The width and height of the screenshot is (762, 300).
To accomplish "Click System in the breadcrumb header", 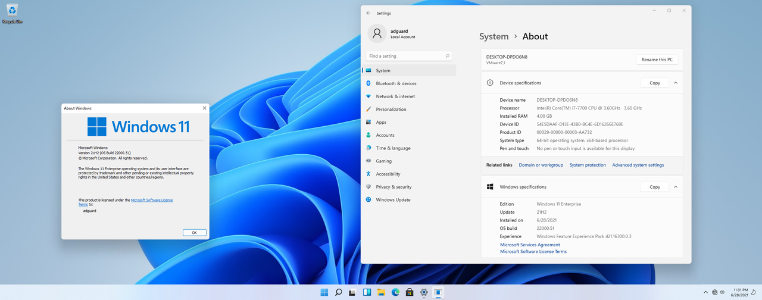I will (494, 36).
